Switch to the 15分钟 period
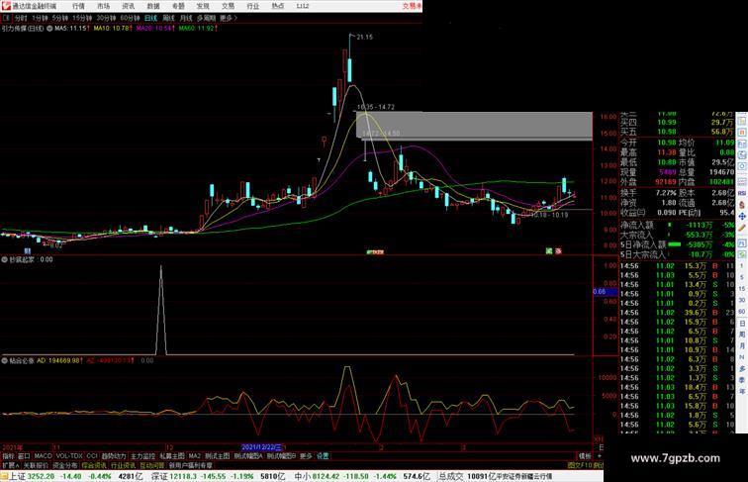 pyautogui.click(x=82, y=18)
